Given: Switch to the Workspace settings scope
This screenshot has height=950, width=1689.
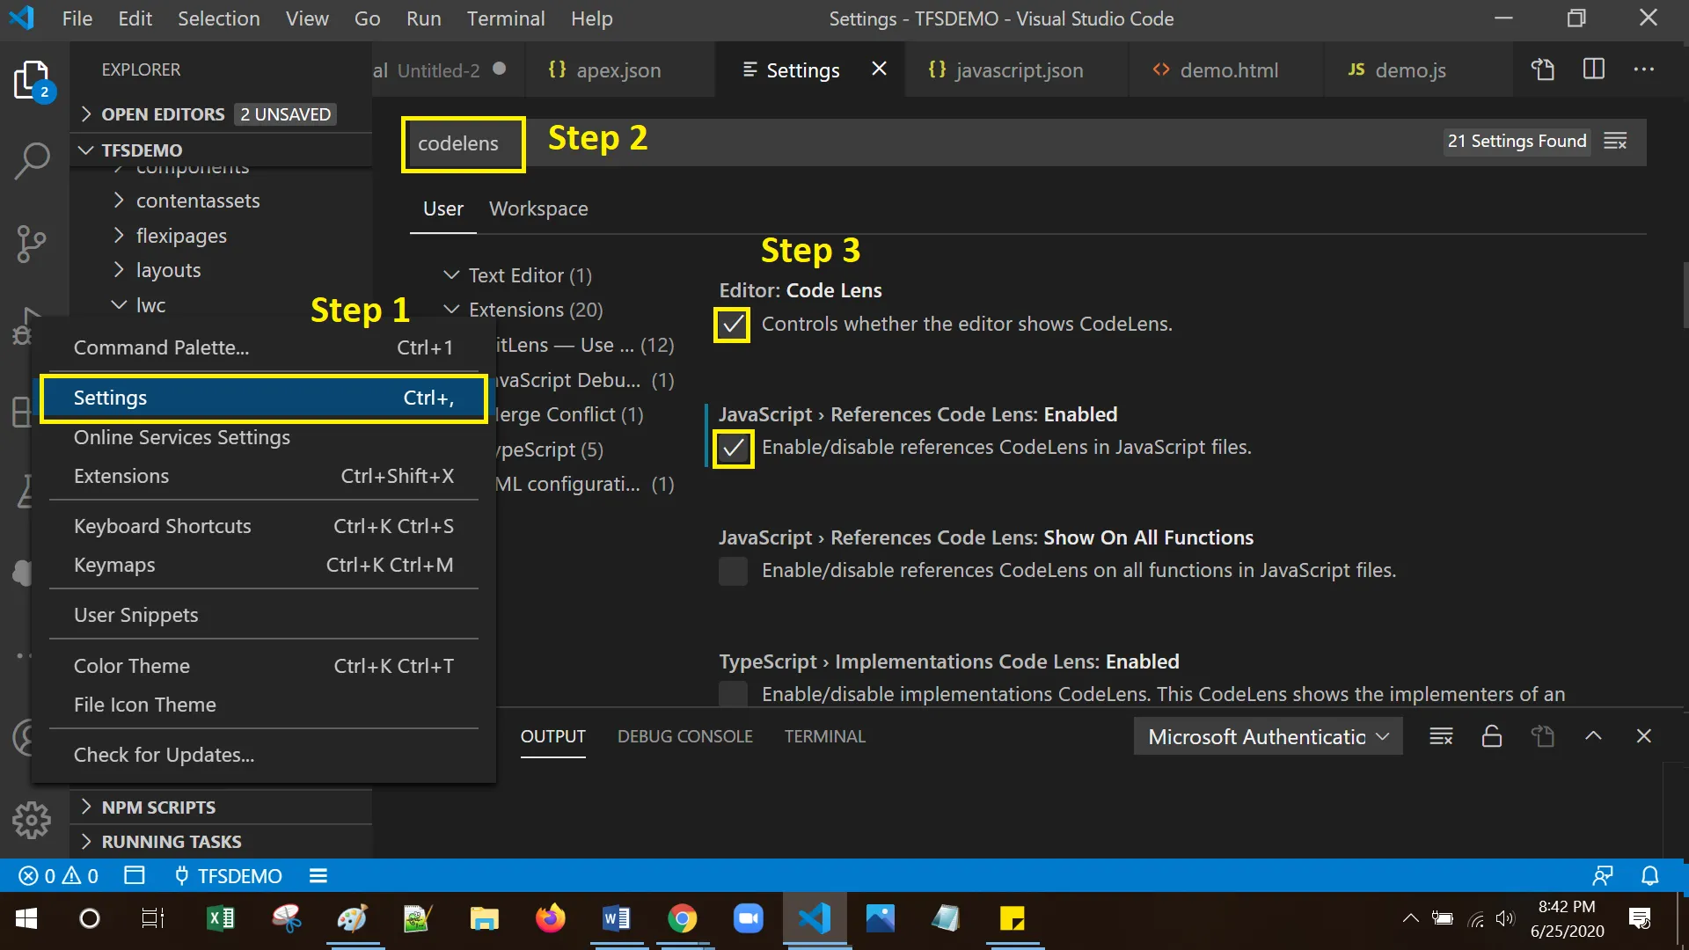Looking at the screenshot, I should coord(537,208).
